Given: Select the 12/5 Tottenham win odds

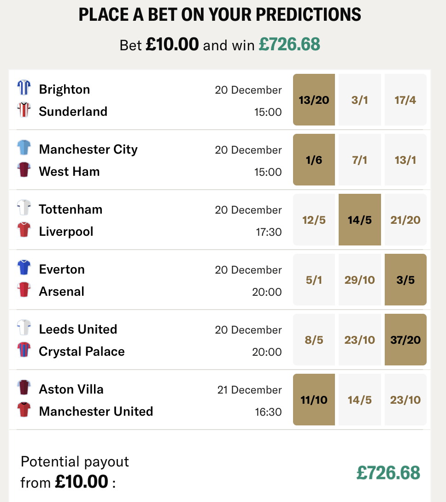Looking at the screenshot, I should (314, 220).
